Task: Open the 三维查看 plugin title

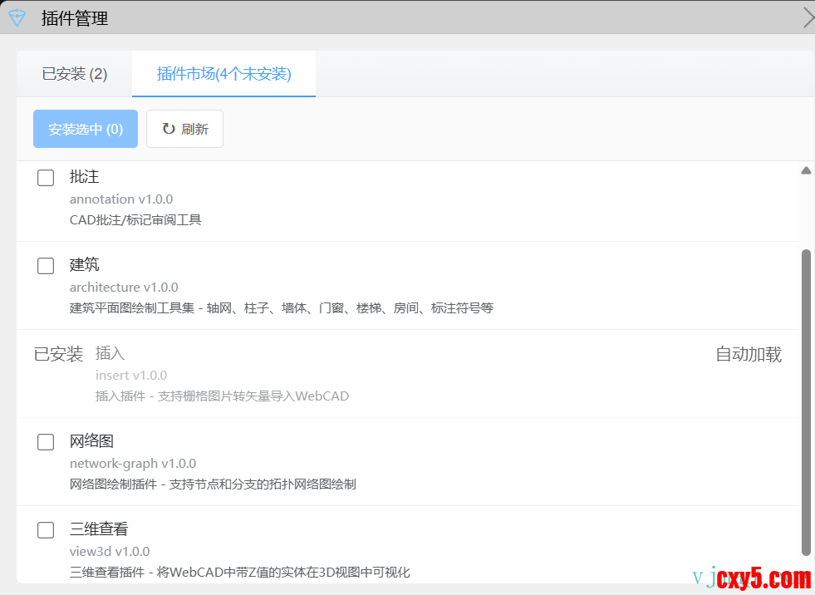Action: (x=99, y=529)
